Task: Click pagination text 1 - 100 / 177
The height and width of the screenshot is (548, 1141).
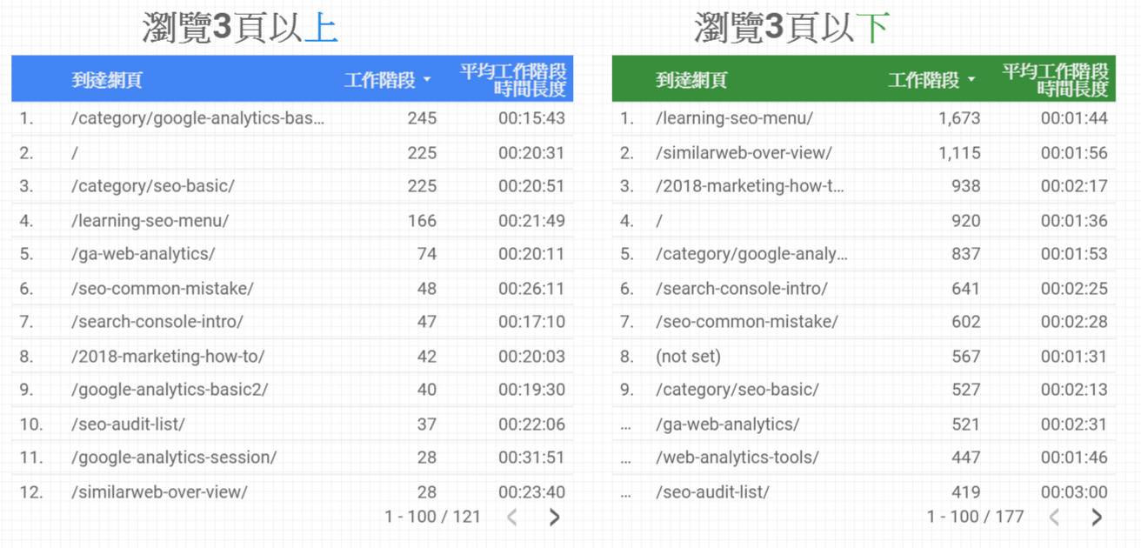Action: (975, 517)
